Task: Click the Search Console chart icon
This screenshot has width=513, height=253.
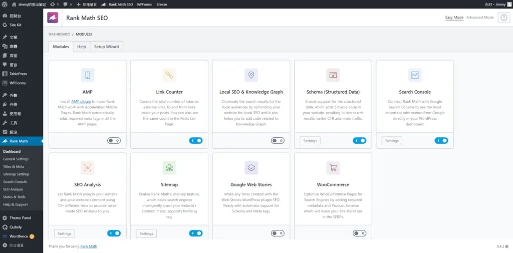Action: tap(415, 75)
